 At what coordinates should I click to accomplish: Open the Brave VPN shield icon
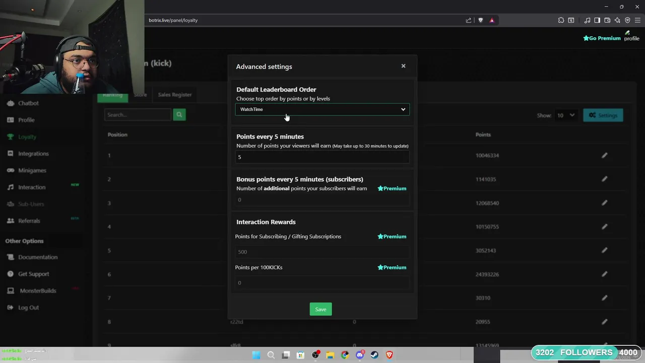coord(627,20)
